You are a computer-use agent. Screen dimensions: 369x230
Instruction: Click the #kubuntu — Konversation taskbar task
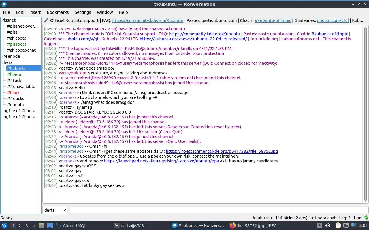point(198,226)
